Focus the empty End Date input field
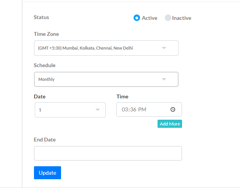This screenshot has height=188, width=240. (108, 153)
